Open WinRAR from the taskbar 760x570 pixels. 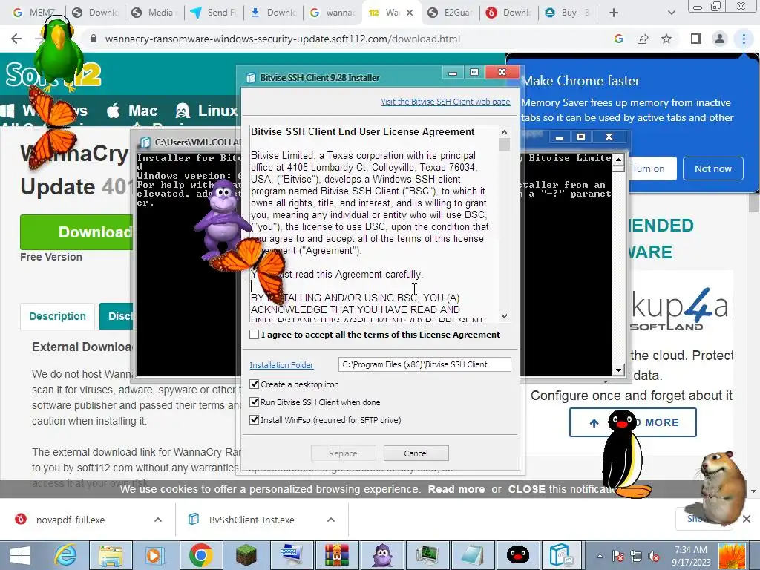coord(336,555)
